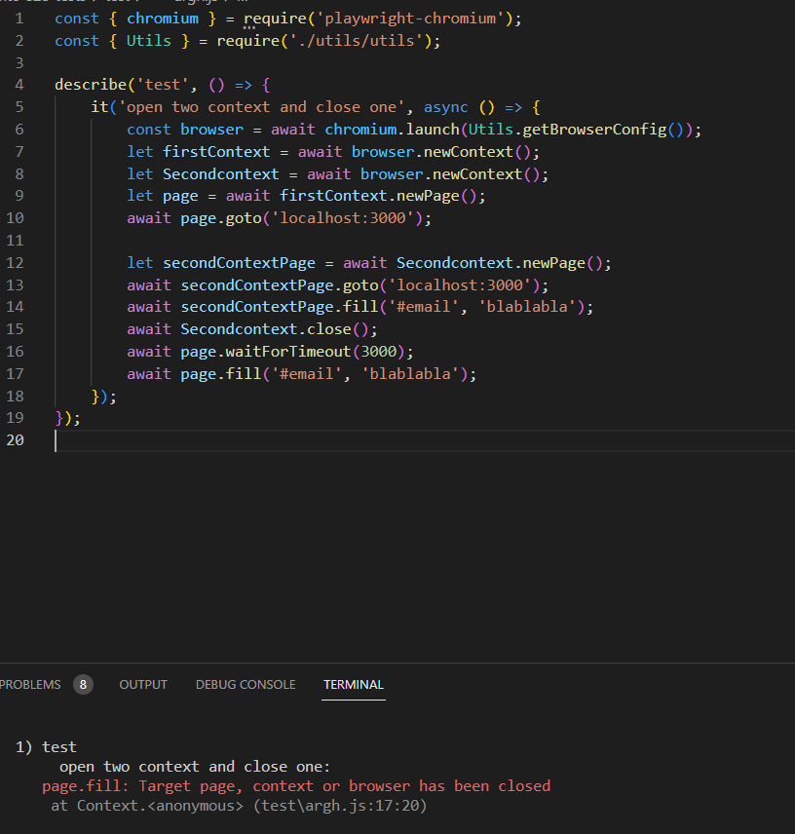This screenshot has width=795, height=834.
Task: Select the TERMINAL tab
Action: tap(353, 684)
